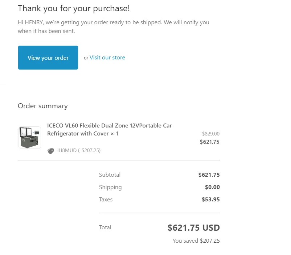
Task: Click the Total label
Action: coord(105,227)
